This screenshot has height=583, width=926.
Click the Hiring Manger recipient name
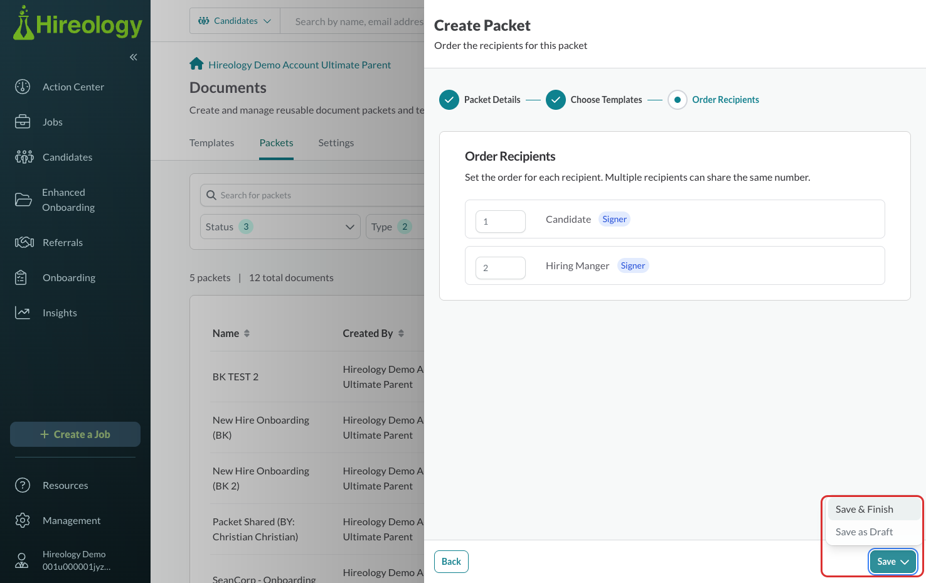click(577, 265)
